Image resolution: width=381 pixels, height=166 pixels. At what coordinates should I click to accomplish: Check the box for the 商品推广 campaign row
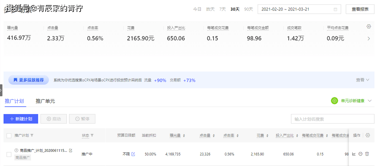[x=9, y=154]
